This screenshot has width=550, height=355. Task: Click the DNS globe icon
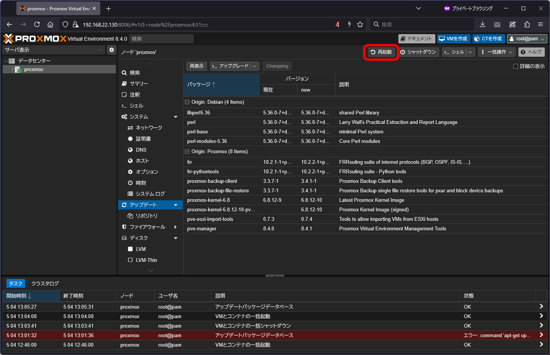130,150
